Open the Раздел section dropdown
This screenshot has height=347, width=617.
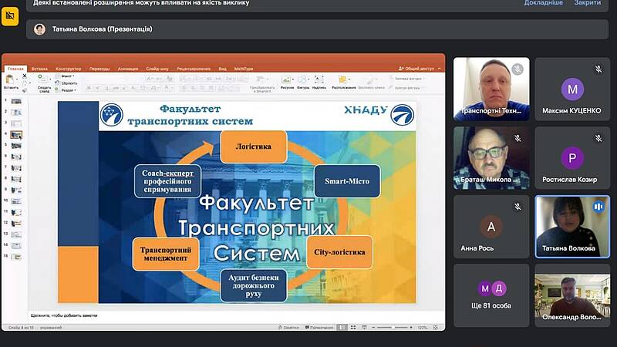[66, 90]
